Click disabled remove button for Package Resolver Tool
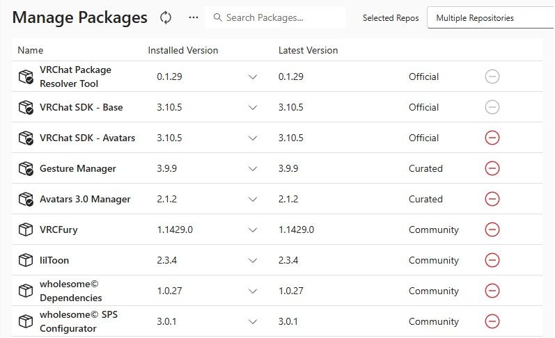This screenshot has width=555, height=338. pos(492,77)
